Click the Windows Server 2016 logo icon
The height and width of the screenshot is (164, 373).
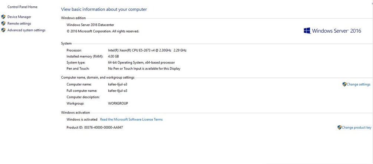pos(307,31)
